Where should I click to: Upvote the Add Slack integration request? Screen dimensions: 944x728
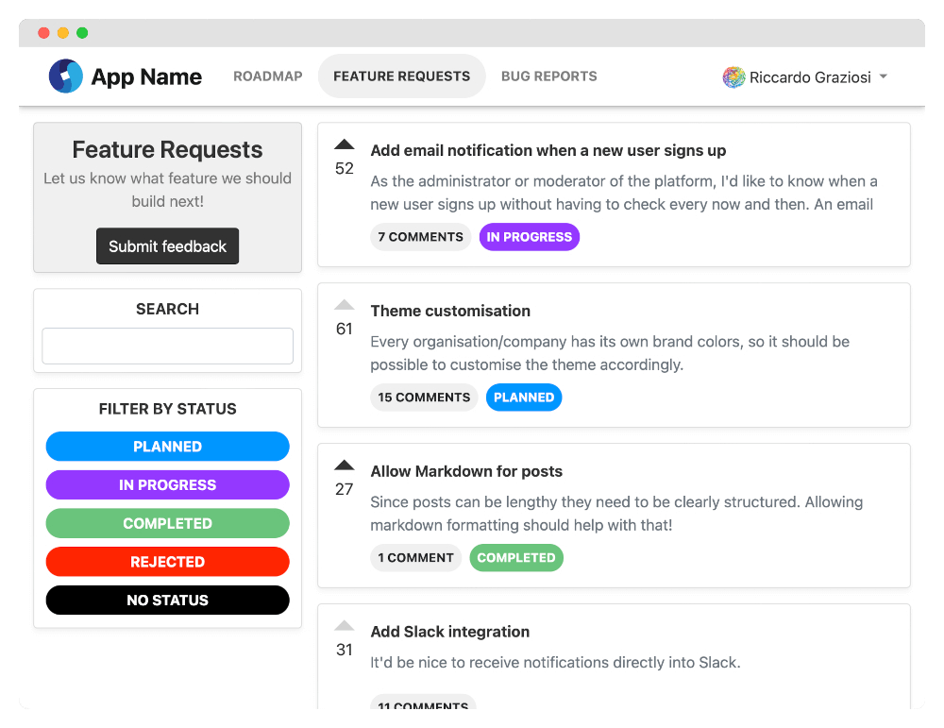point(345,626)
